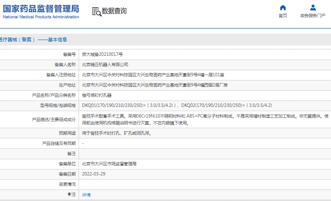Click the 产品存储及有效期 label

point(59,144)
